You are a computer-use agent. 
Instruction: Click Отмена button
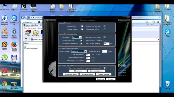(x=111, y=79)
